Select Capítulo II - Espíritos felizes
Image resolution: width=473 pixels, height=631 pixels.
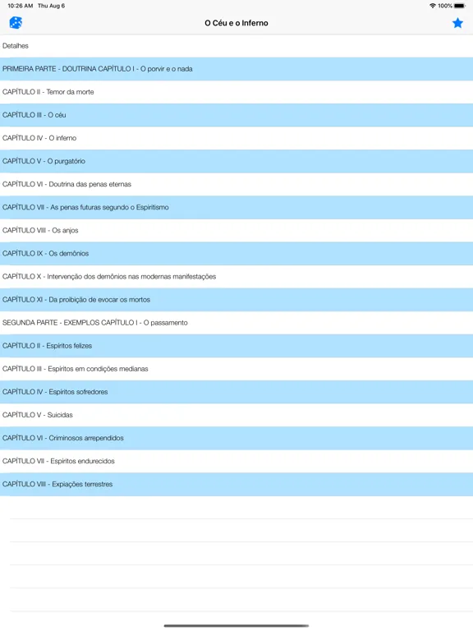236,346
